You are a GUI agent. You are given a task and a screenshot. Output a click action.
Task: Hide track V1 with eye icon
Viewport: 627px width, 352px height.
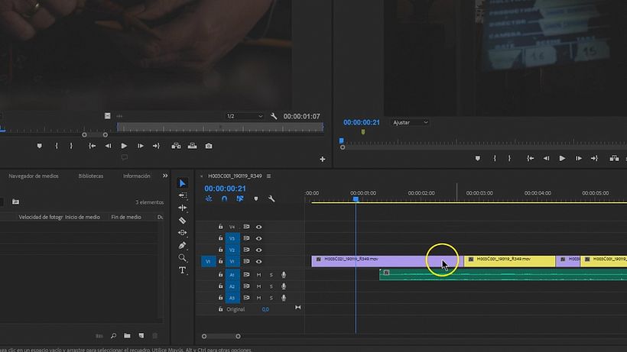point(258,262)
